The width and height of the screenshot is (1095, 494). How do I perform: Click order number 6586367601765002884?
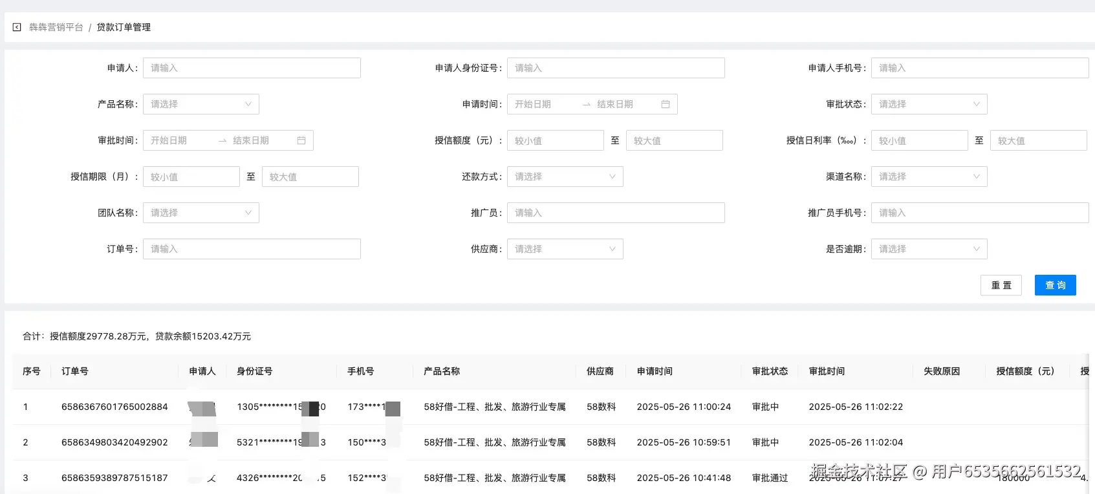(x=114, y=407)
